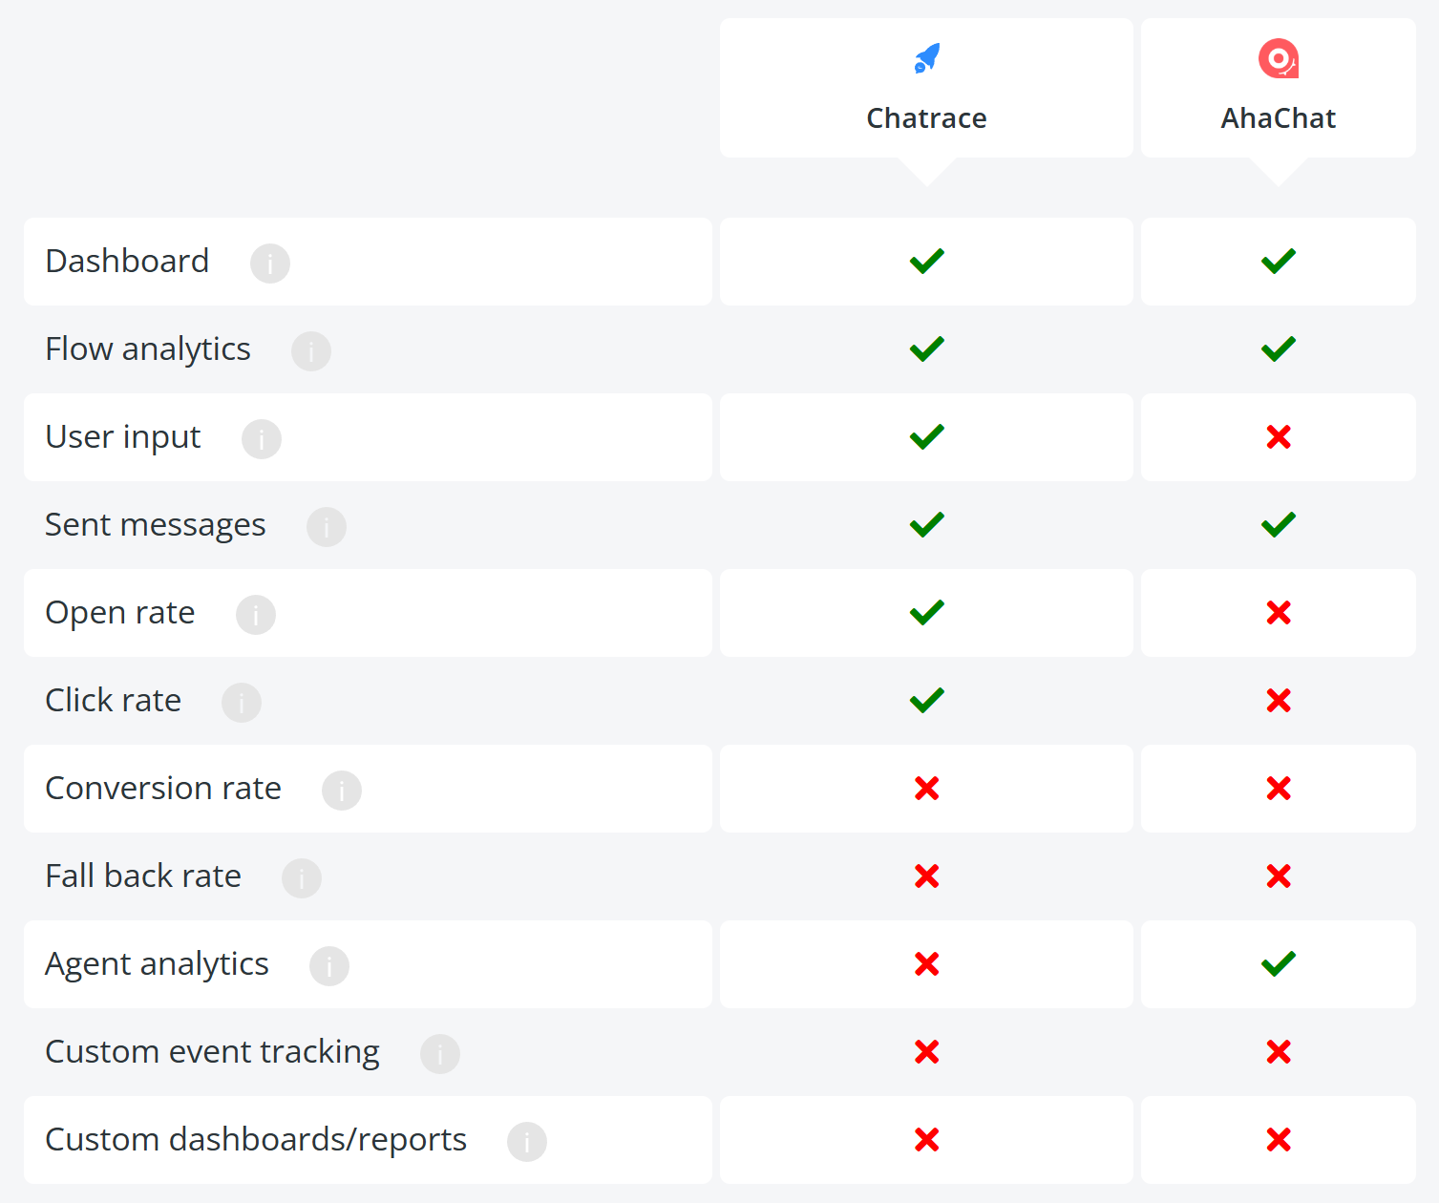Click the Dashboard feature label

coord(127,261)
